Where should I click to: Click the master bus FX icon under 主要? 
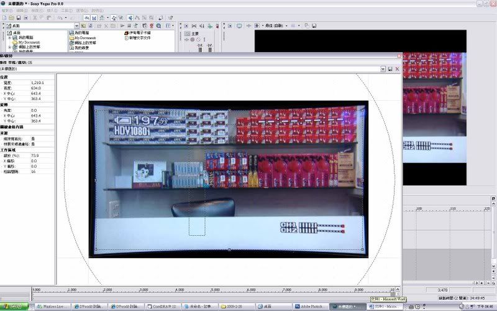click(x=186, y=39)
